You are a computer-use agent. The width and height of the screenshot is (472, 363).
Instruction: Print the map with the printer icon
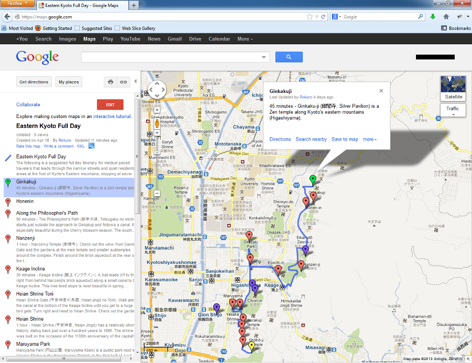click(111, 82)
